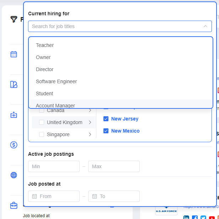Open the Twitter social icon

point(203,218)
